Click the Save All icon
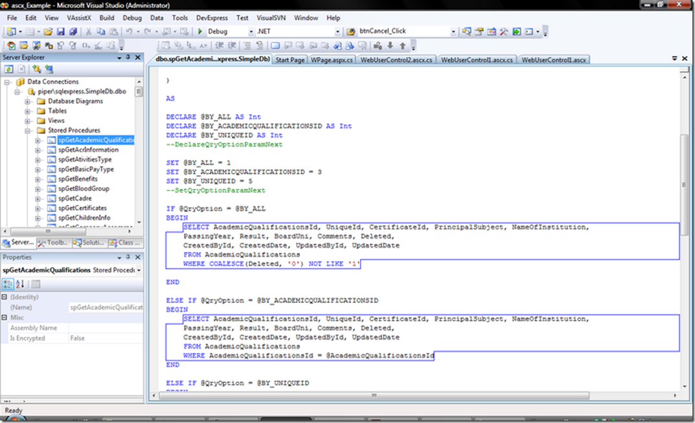Screen dimensions: 695x423 pyautogui.click(x=73, y=32)
